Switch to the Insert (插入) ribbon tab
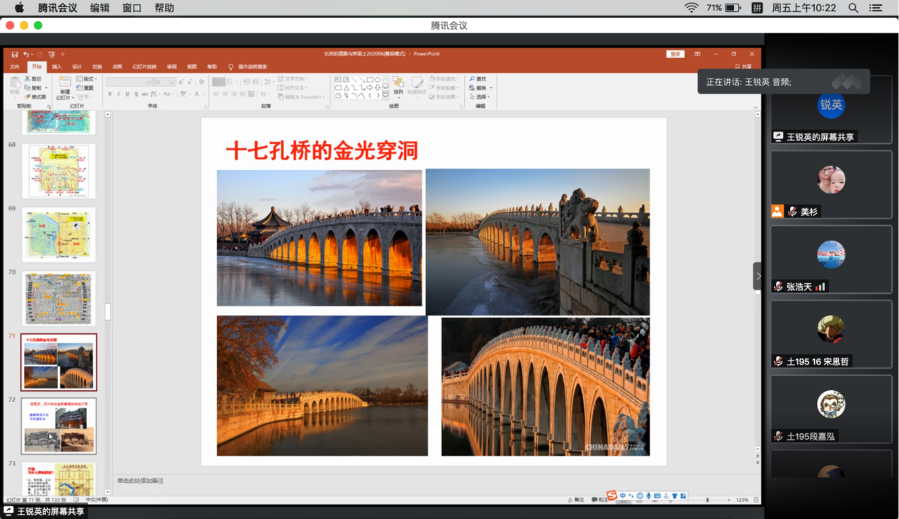Image resolution: width=899 pixels, height=519 pixels. click(57, 66)
